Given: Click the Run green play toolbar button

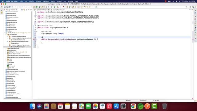Looking at the screenshot, I should 54,7.
